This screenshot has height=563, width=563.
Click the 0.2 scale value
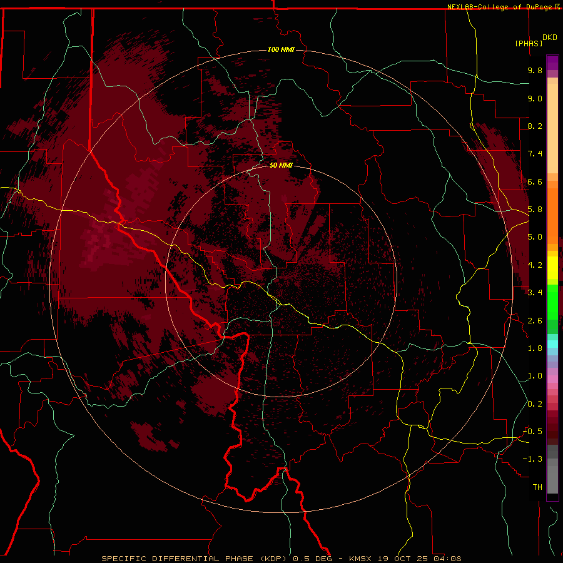click(x=535, y=404)
